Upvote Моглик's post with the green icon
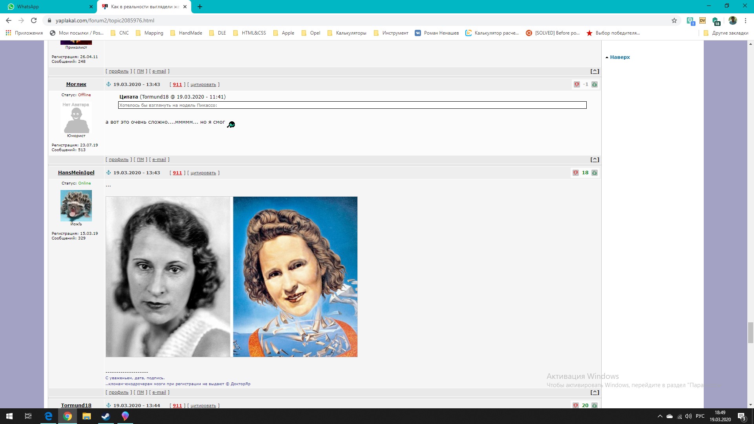Image resolution: width=754 pixels, height=424 pixels. click(x=595, y=84)
